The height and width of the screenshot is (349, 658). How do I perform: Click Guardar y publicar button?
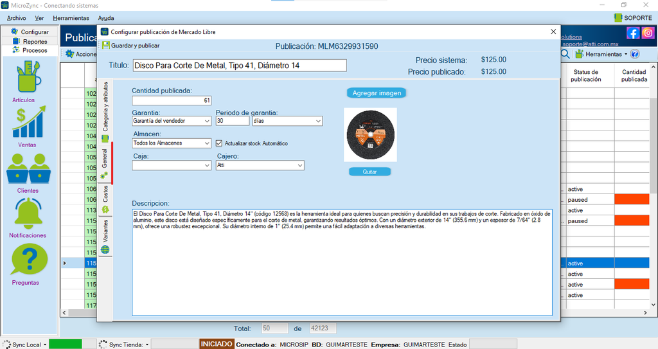pos(131,46)
